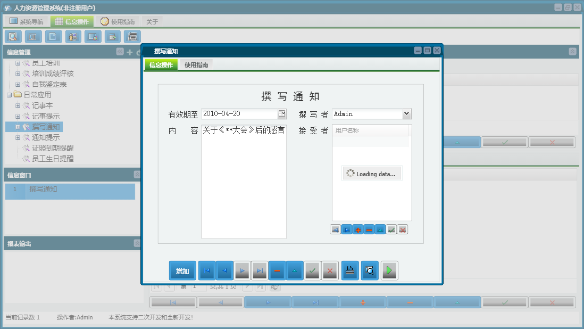Click orange minus in main window bottom bar

[410, 302]
